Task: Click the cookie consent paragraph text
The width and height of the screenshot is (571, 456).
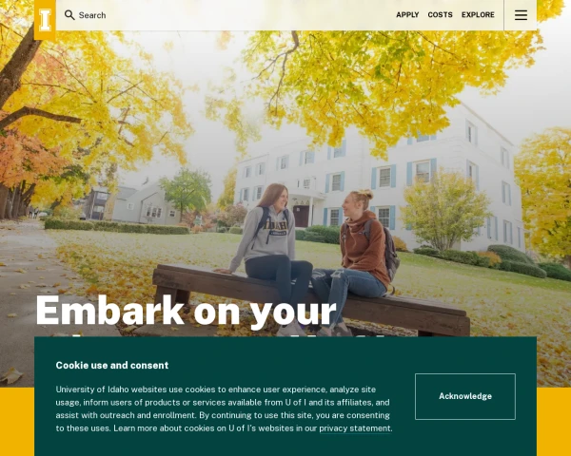Action: click(x=224, y=408)
